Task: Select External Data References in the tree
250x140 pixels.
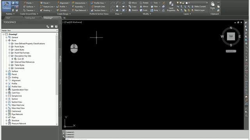Action: [24, 62]
